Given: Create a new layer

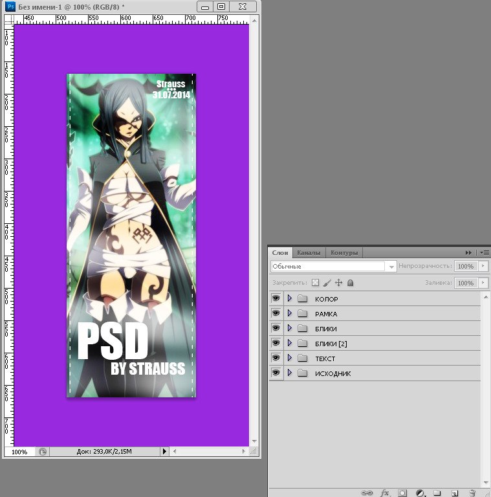Looking at the screenshot, I should click(x=455, y=493).
